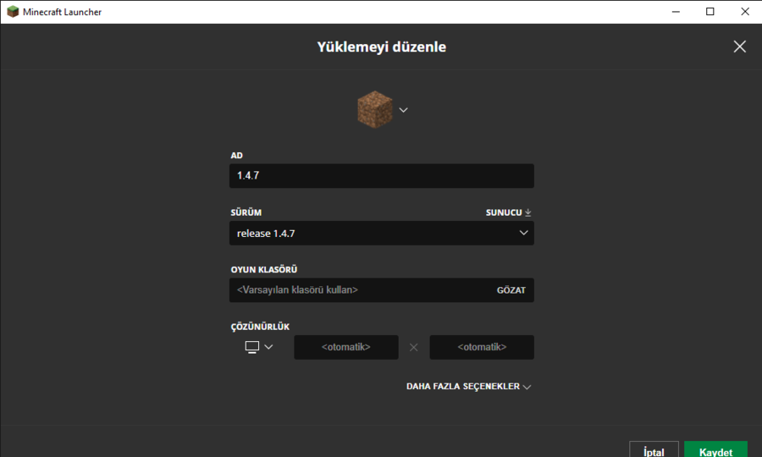The width and height of the screenshot is (762, 457).
Task: Close the Minecraft Launcher window
Action: pyautogui.click(x=744, y=12)
